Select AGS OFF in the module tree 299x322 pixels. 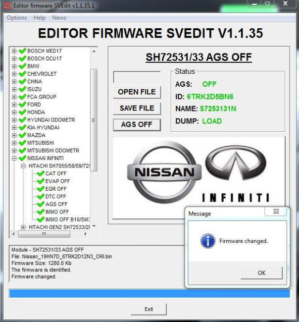56,204
